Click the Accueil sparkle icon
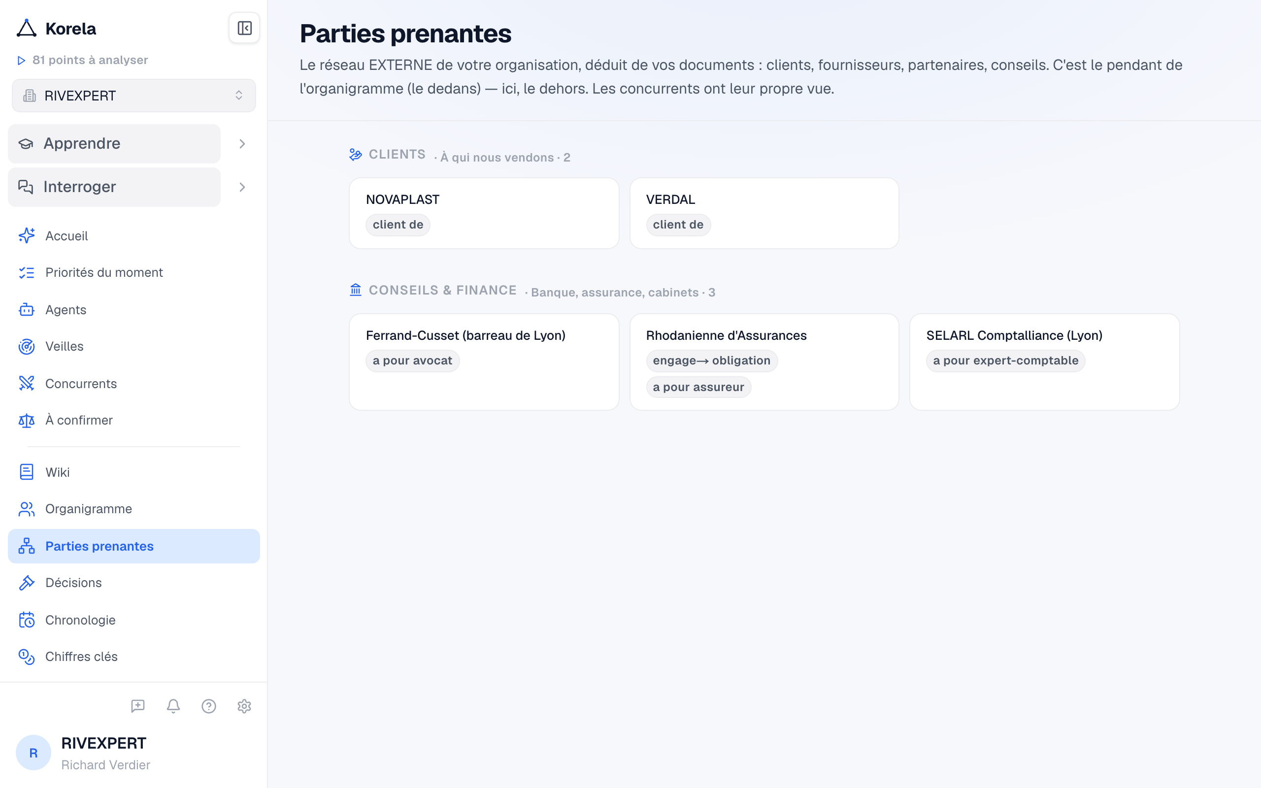 [x=27, y=235]
